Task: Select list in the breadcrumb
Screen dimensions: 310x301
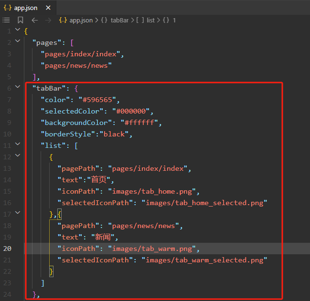Action: point(150,20)
